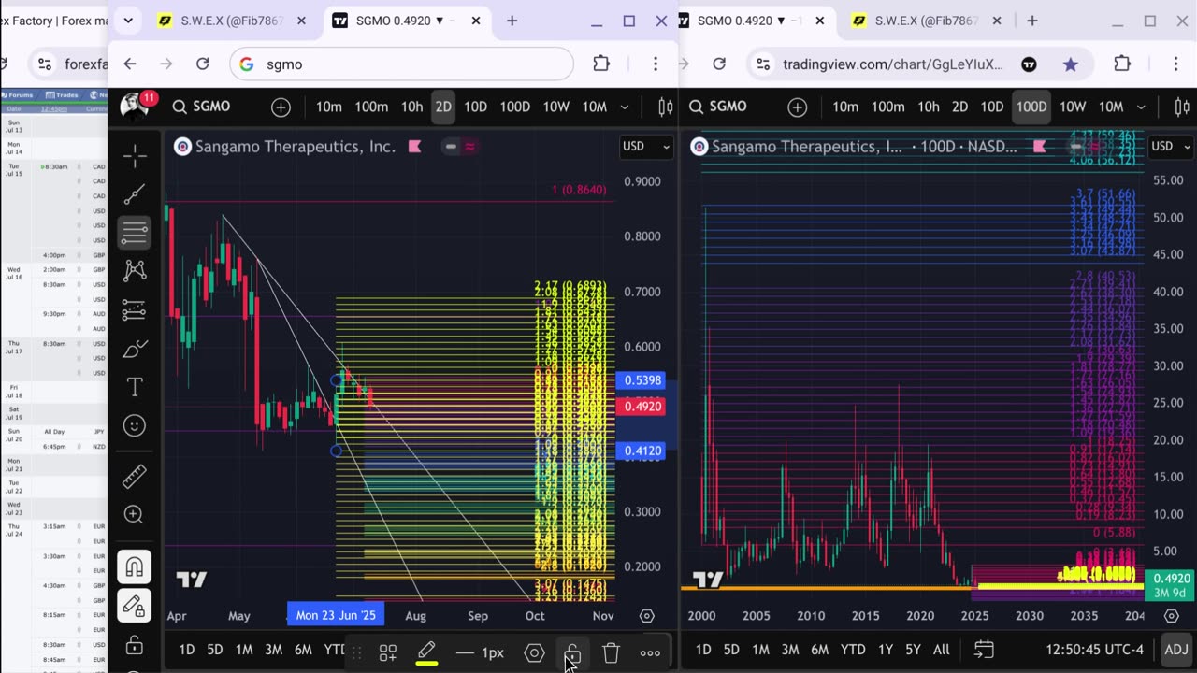Switch to S.W.E.X tab in left browser
This screenshot has width=1197, height=673.
coord(229,21)
